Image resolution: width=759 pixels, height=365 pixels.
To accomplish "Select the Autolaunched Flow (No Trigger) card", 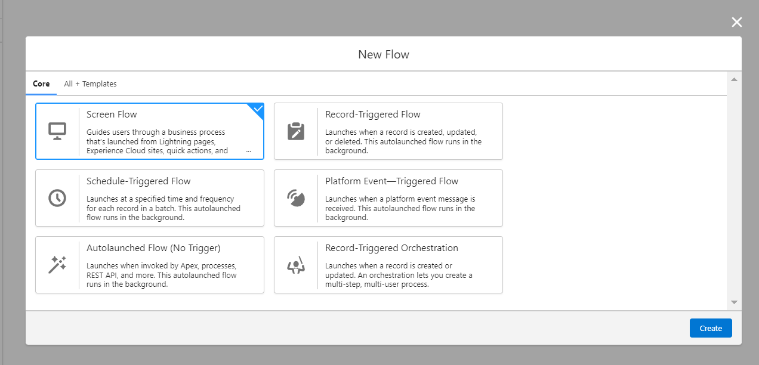I will tap(149, 265).
